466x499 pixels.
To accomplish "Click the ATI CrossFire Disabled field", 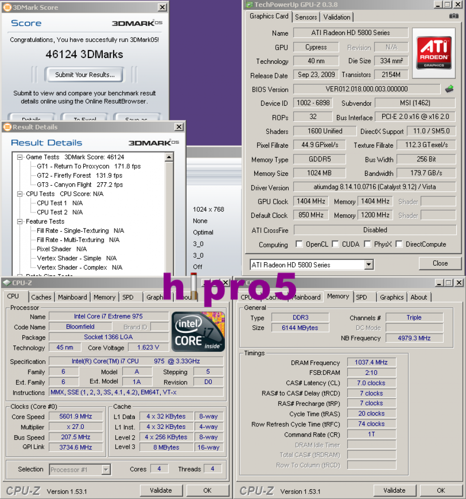I will click(x=375, y=230).
